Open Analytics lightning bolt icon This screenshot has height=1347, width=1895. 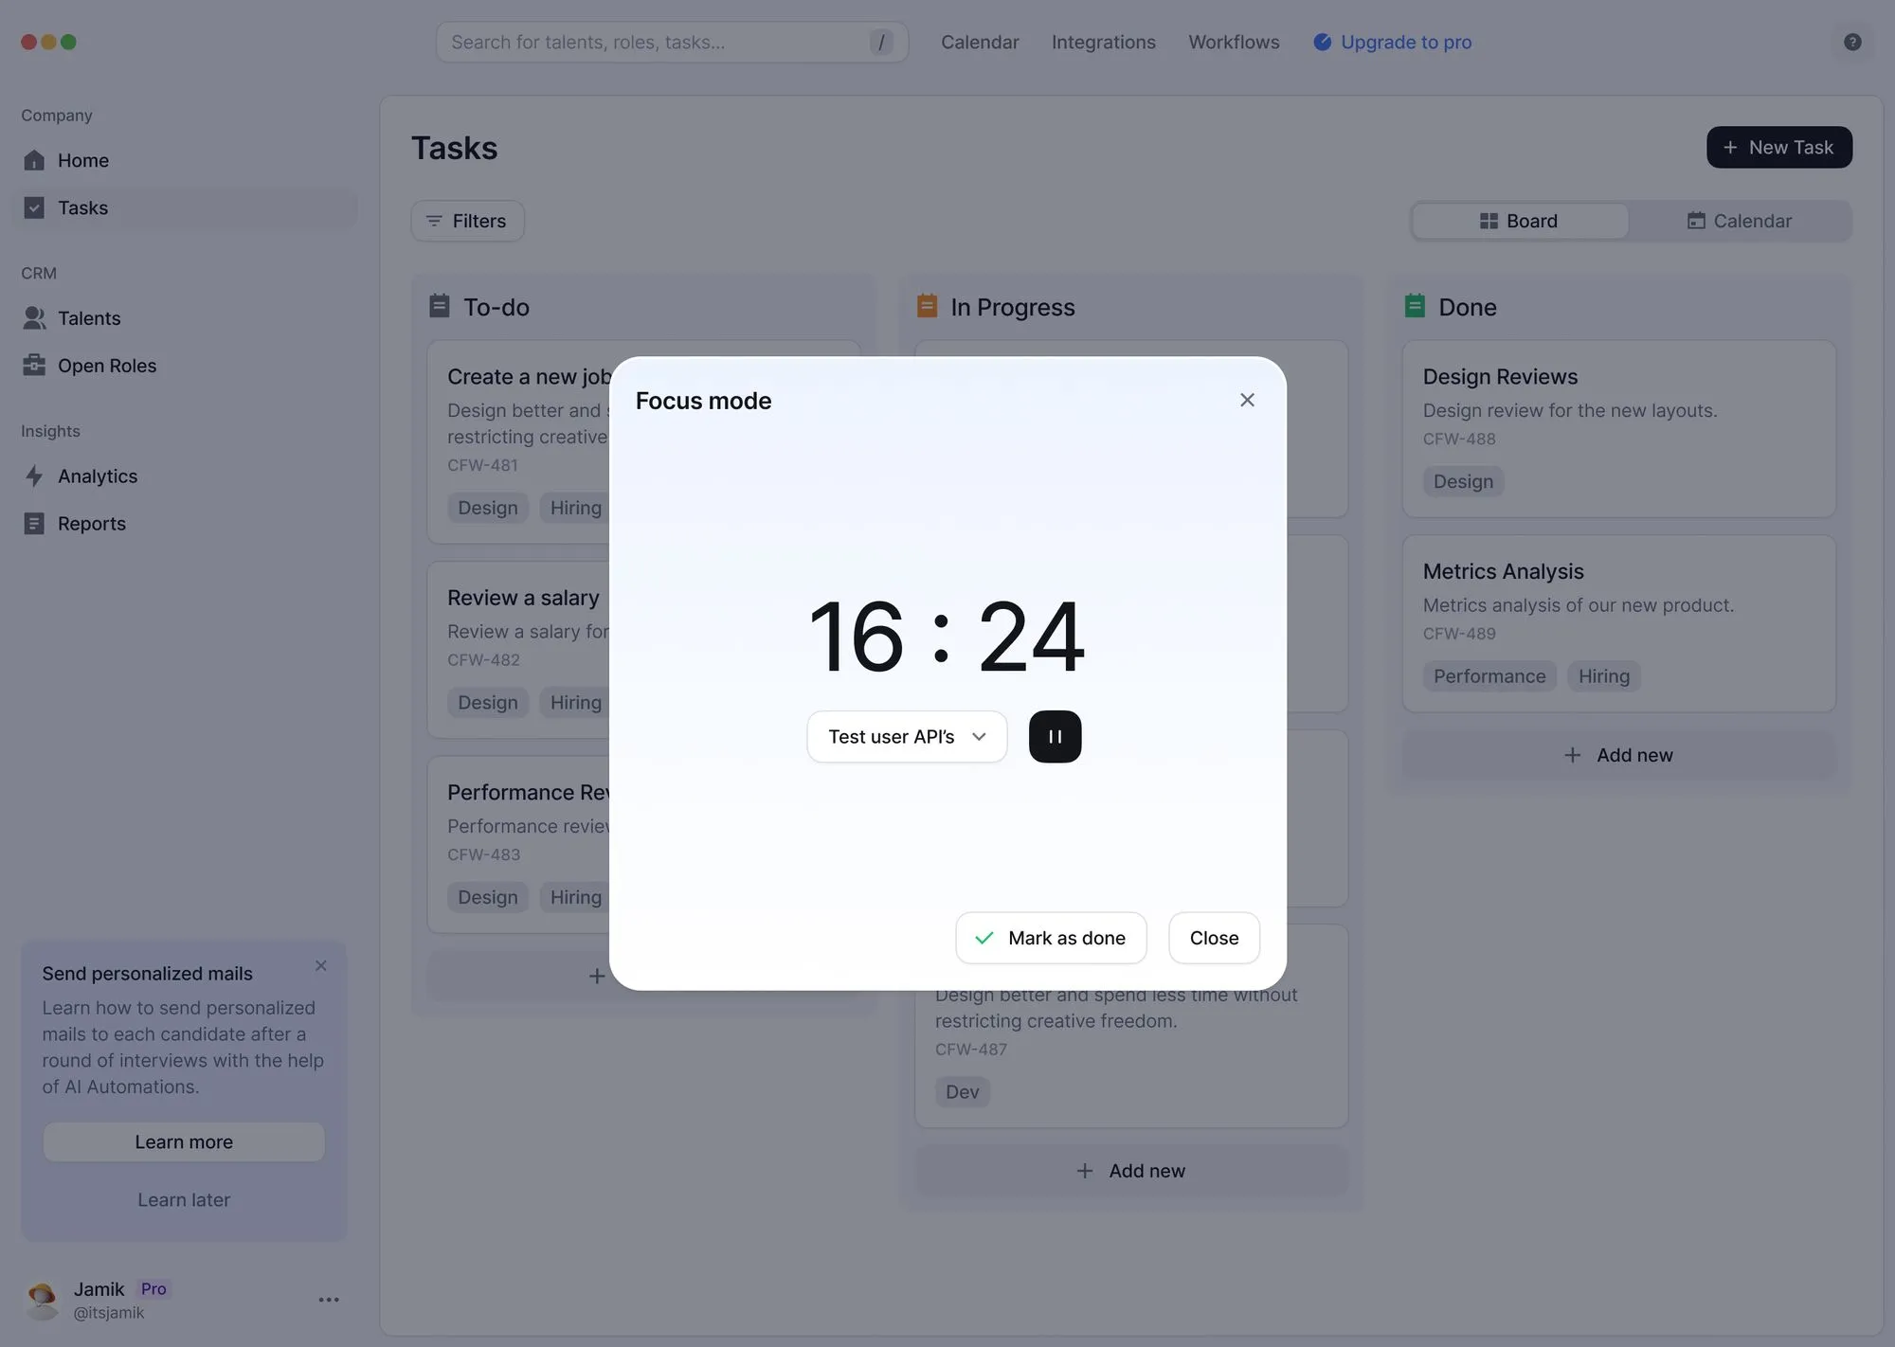(x=34, y=476)
